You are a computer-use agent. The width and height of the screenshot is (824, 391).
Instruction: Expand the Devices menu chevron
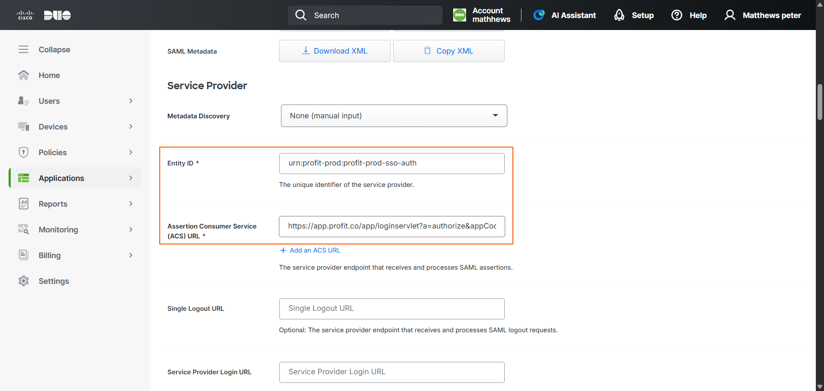coord(131,126)
